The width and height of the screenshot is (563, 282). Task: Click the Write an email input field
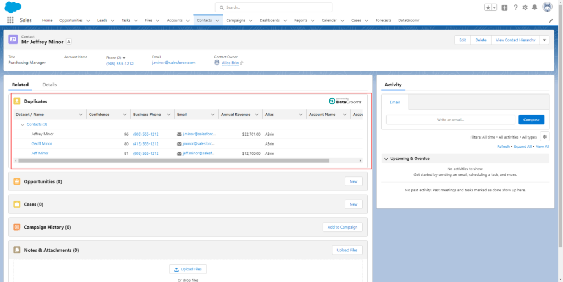[450, 119]
